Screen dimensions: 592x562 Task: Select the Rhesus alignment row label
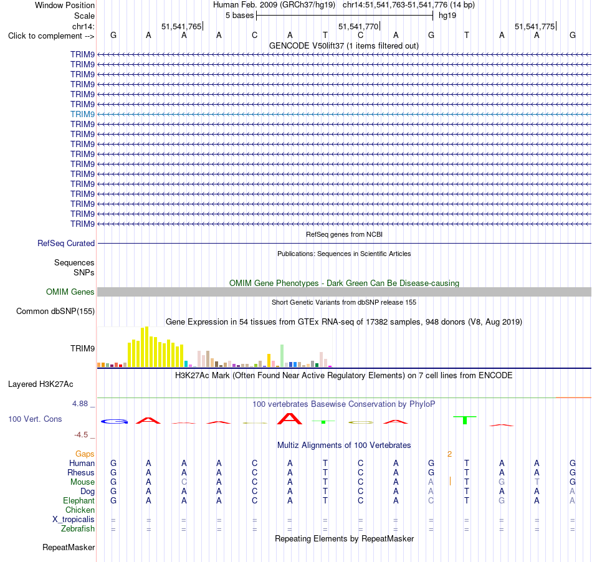pyautogui.click(x=81, y=472)
